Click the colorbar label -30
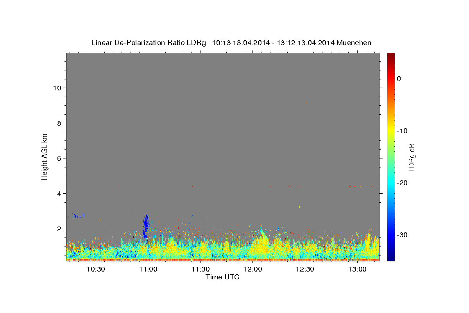This screenshot has height=313, width=469. [402, 235]
